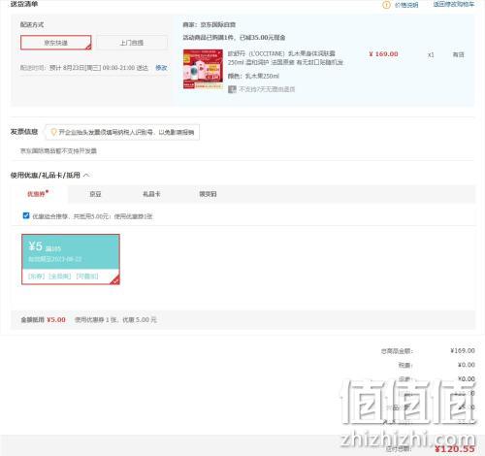
Task: Switch to the 京豆 tab
Action: click(x=95, y=194)
